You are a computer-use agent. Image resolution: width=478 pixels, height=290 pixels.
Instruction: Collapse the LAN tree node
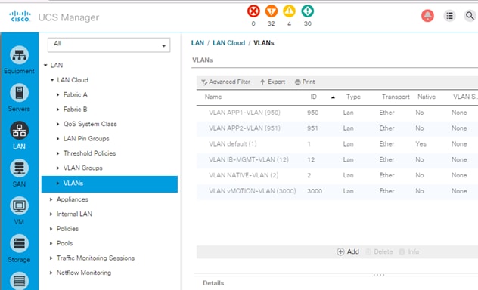click(x=45, y=66)
